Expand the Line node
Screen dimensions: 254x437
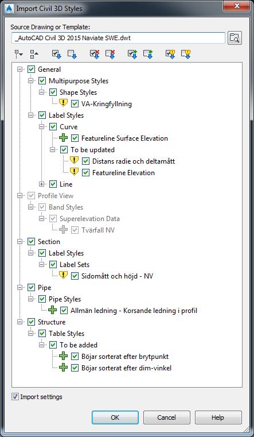pos(41,184)
